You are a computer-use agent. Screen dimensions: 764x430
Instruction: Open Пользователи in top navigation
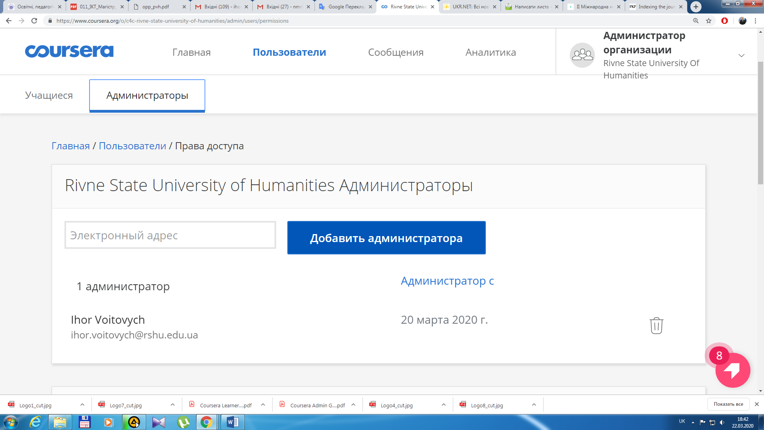(289, 52)
